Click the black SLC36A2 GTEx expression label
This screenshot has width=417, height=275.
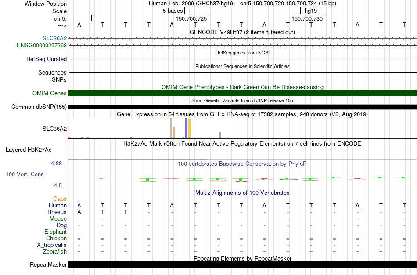pos(54,129)
